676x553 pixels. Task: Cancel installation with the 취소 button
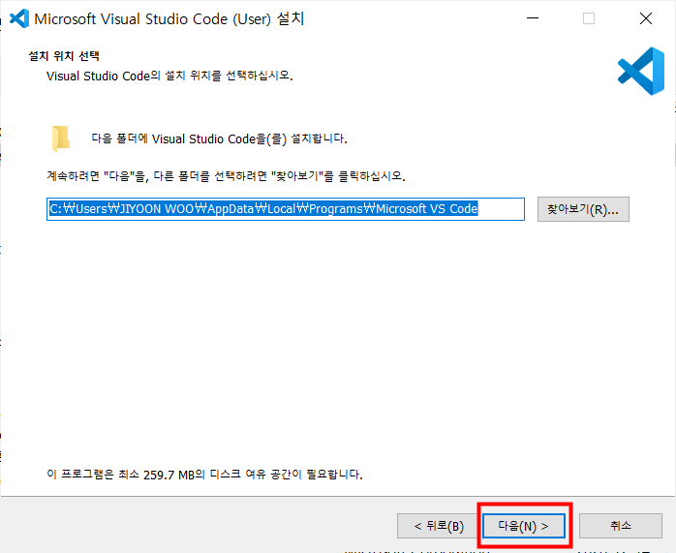tap(621, 526)
